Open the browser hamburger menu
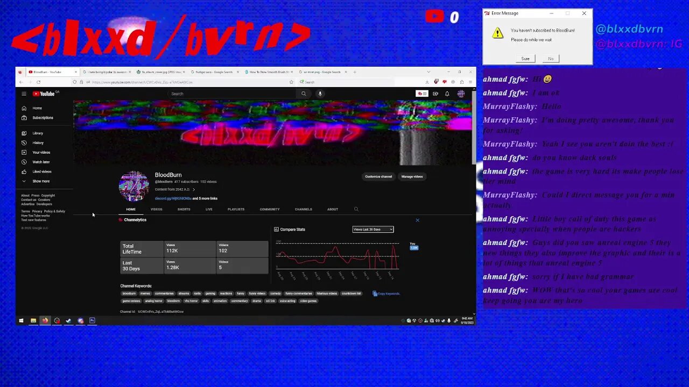Viewport: 689px width, 387px height. tap(470, 82)
